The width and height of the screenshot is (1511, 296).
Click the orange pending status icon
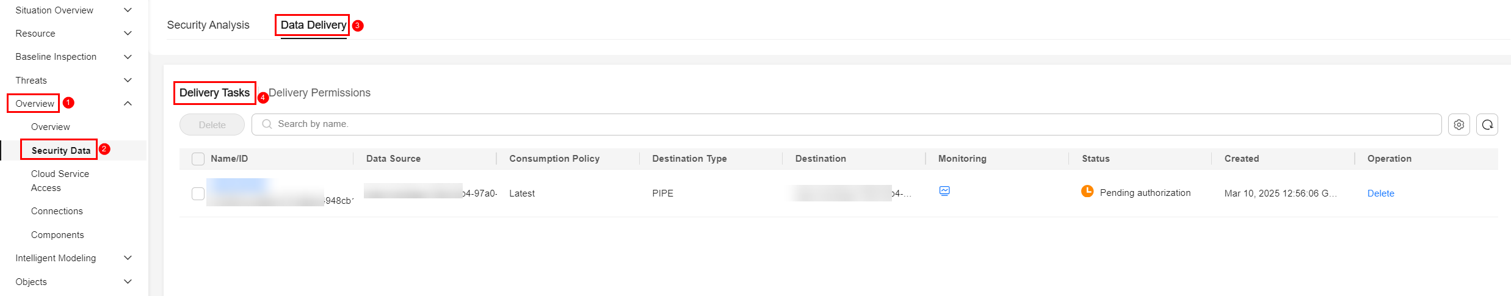click(x=1087, y=192)
